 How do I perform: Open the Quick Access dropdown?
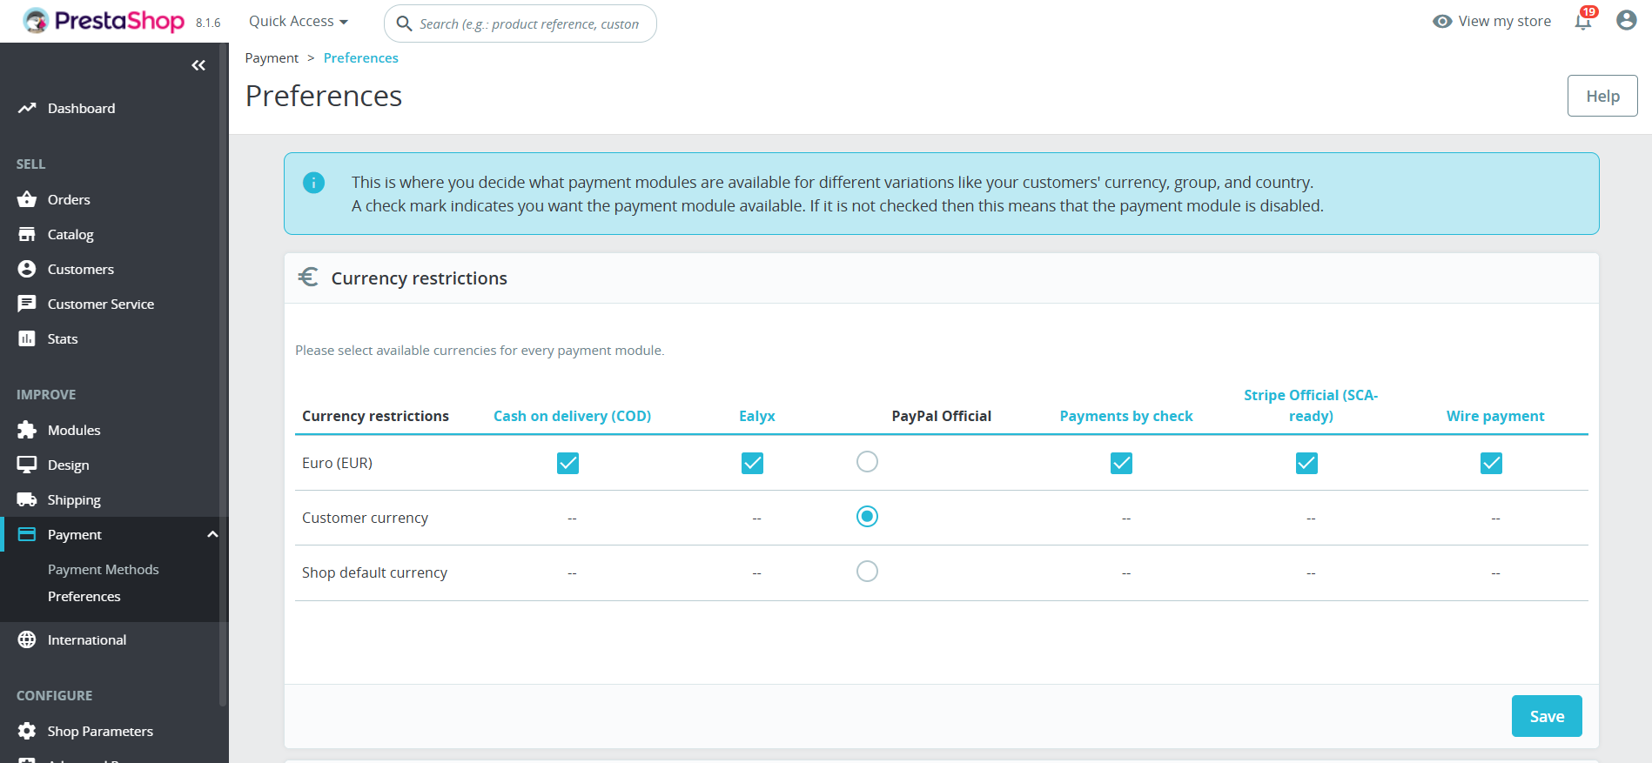coord(298,22)
